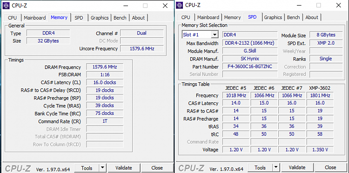The height and width of the screenshot is (173, 349).
Task: Click Validate button in right window
Action: pyautogui.click(x=297, y=167)
